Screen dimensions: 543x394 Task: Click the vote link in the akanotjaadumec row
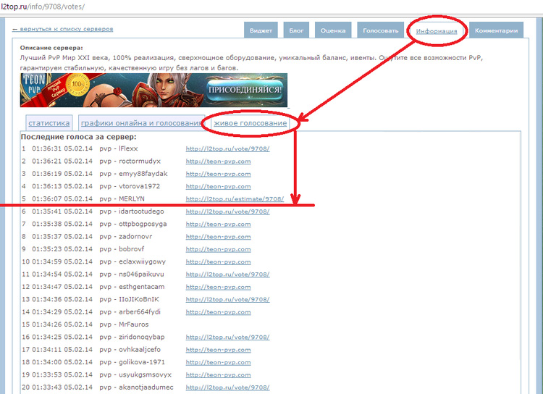click(x=227, y=387)
